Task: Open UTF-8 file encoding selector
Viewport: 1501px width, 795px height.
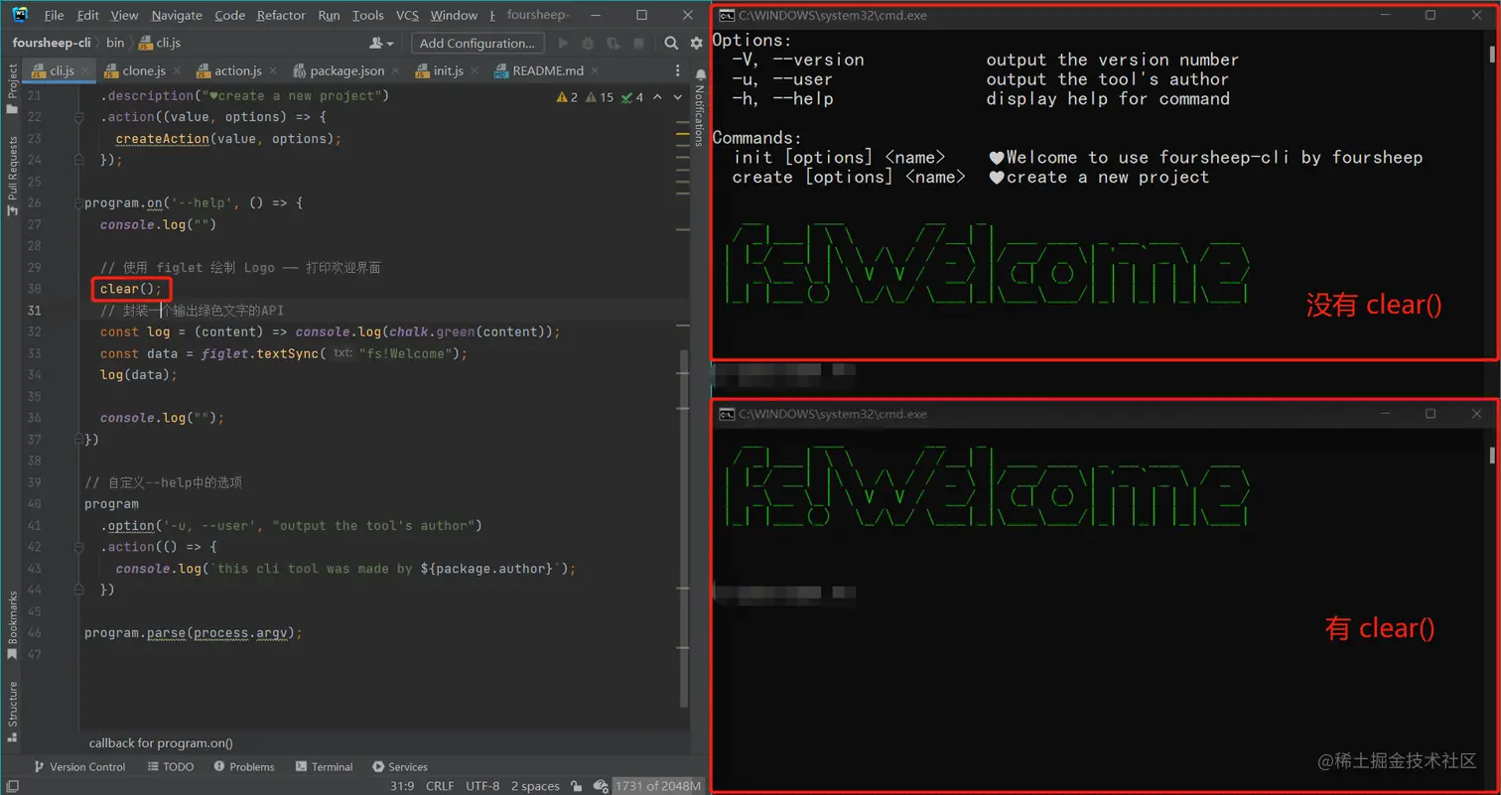Action: click(x=482, y=786)
